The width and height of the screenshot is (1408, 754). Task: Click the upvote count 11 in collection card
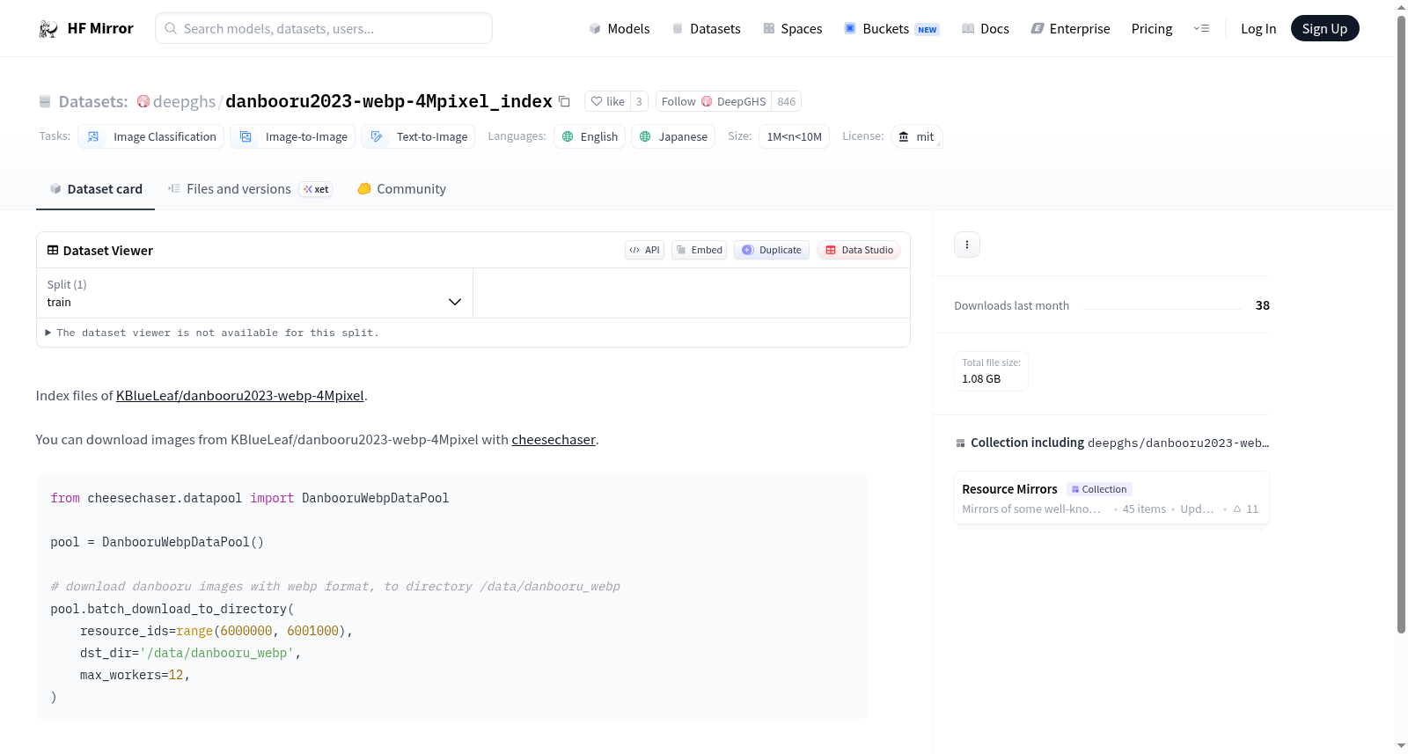pos(1246,509)
